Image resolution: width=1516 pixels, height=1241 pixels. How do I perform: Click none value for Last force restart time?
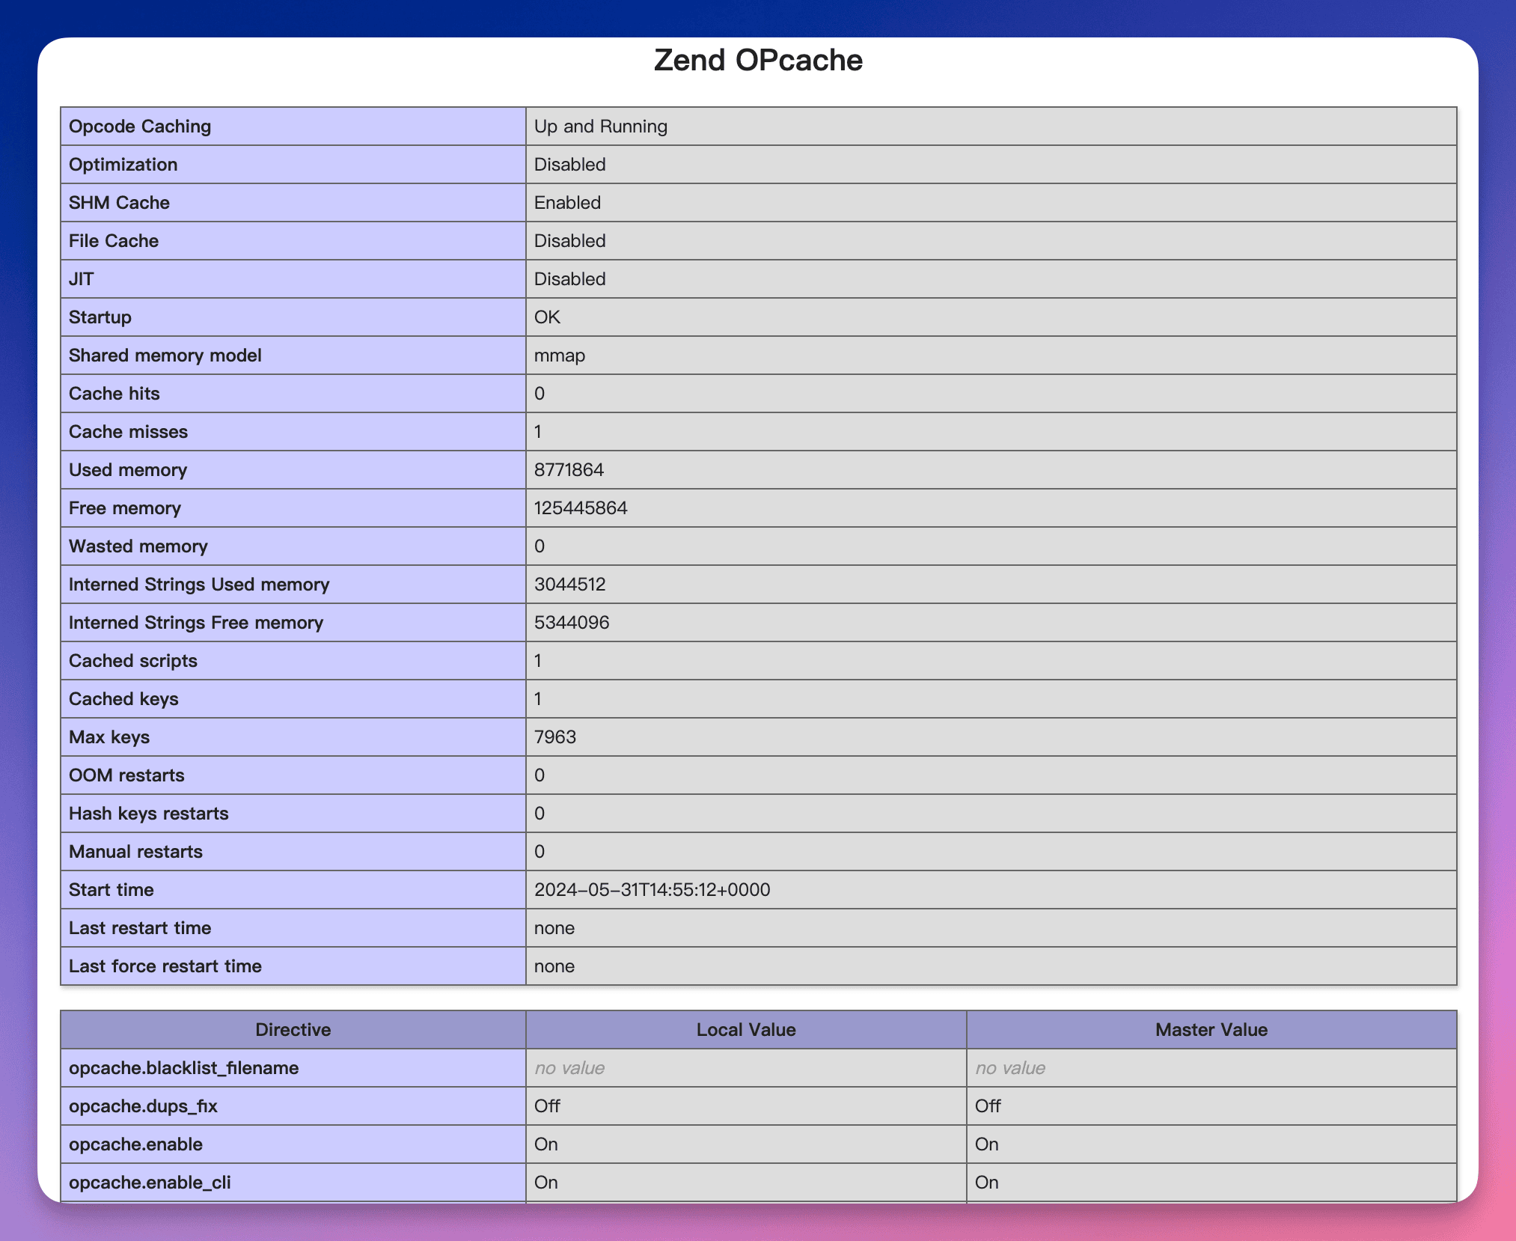554,966
